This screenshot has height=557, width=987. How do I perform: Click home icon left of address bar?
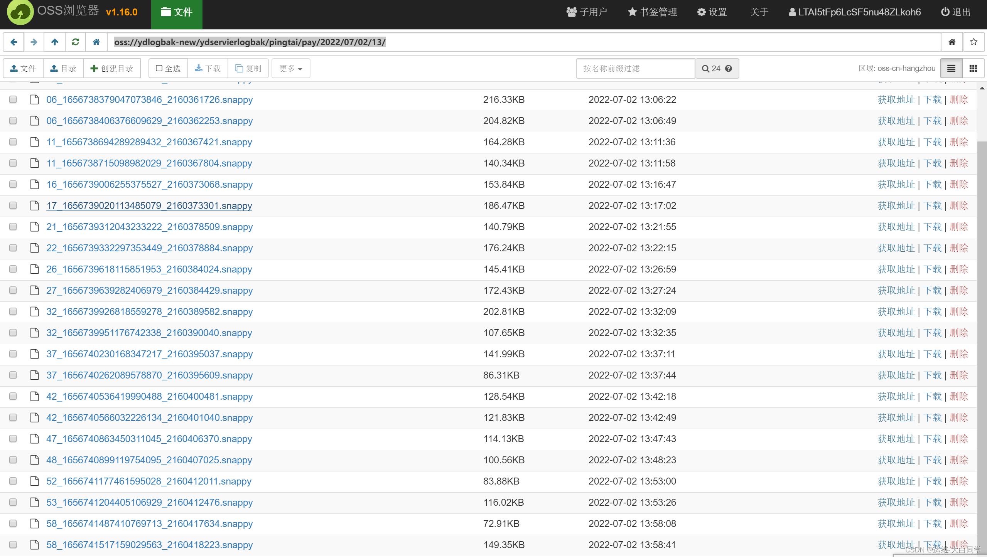tap(96, 42)
